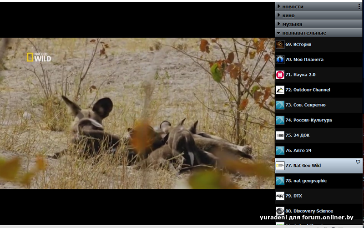Image resolution: width=364 pixels, height=228 pixels.
Task: Click the DTX channel logo
Action: point(280,196)
